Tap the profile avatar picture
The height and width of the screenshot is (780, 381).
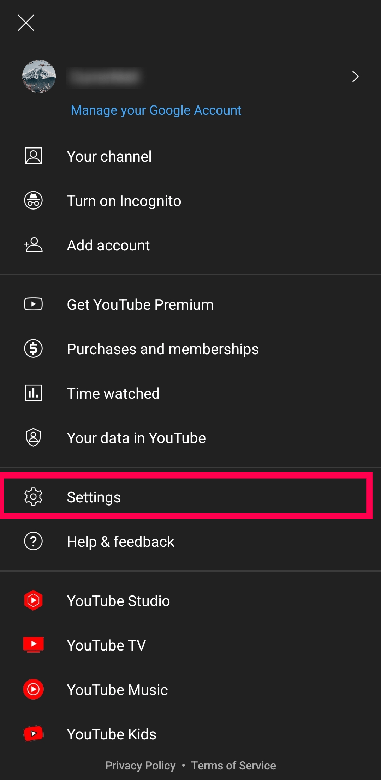click(x=39, y=76)
